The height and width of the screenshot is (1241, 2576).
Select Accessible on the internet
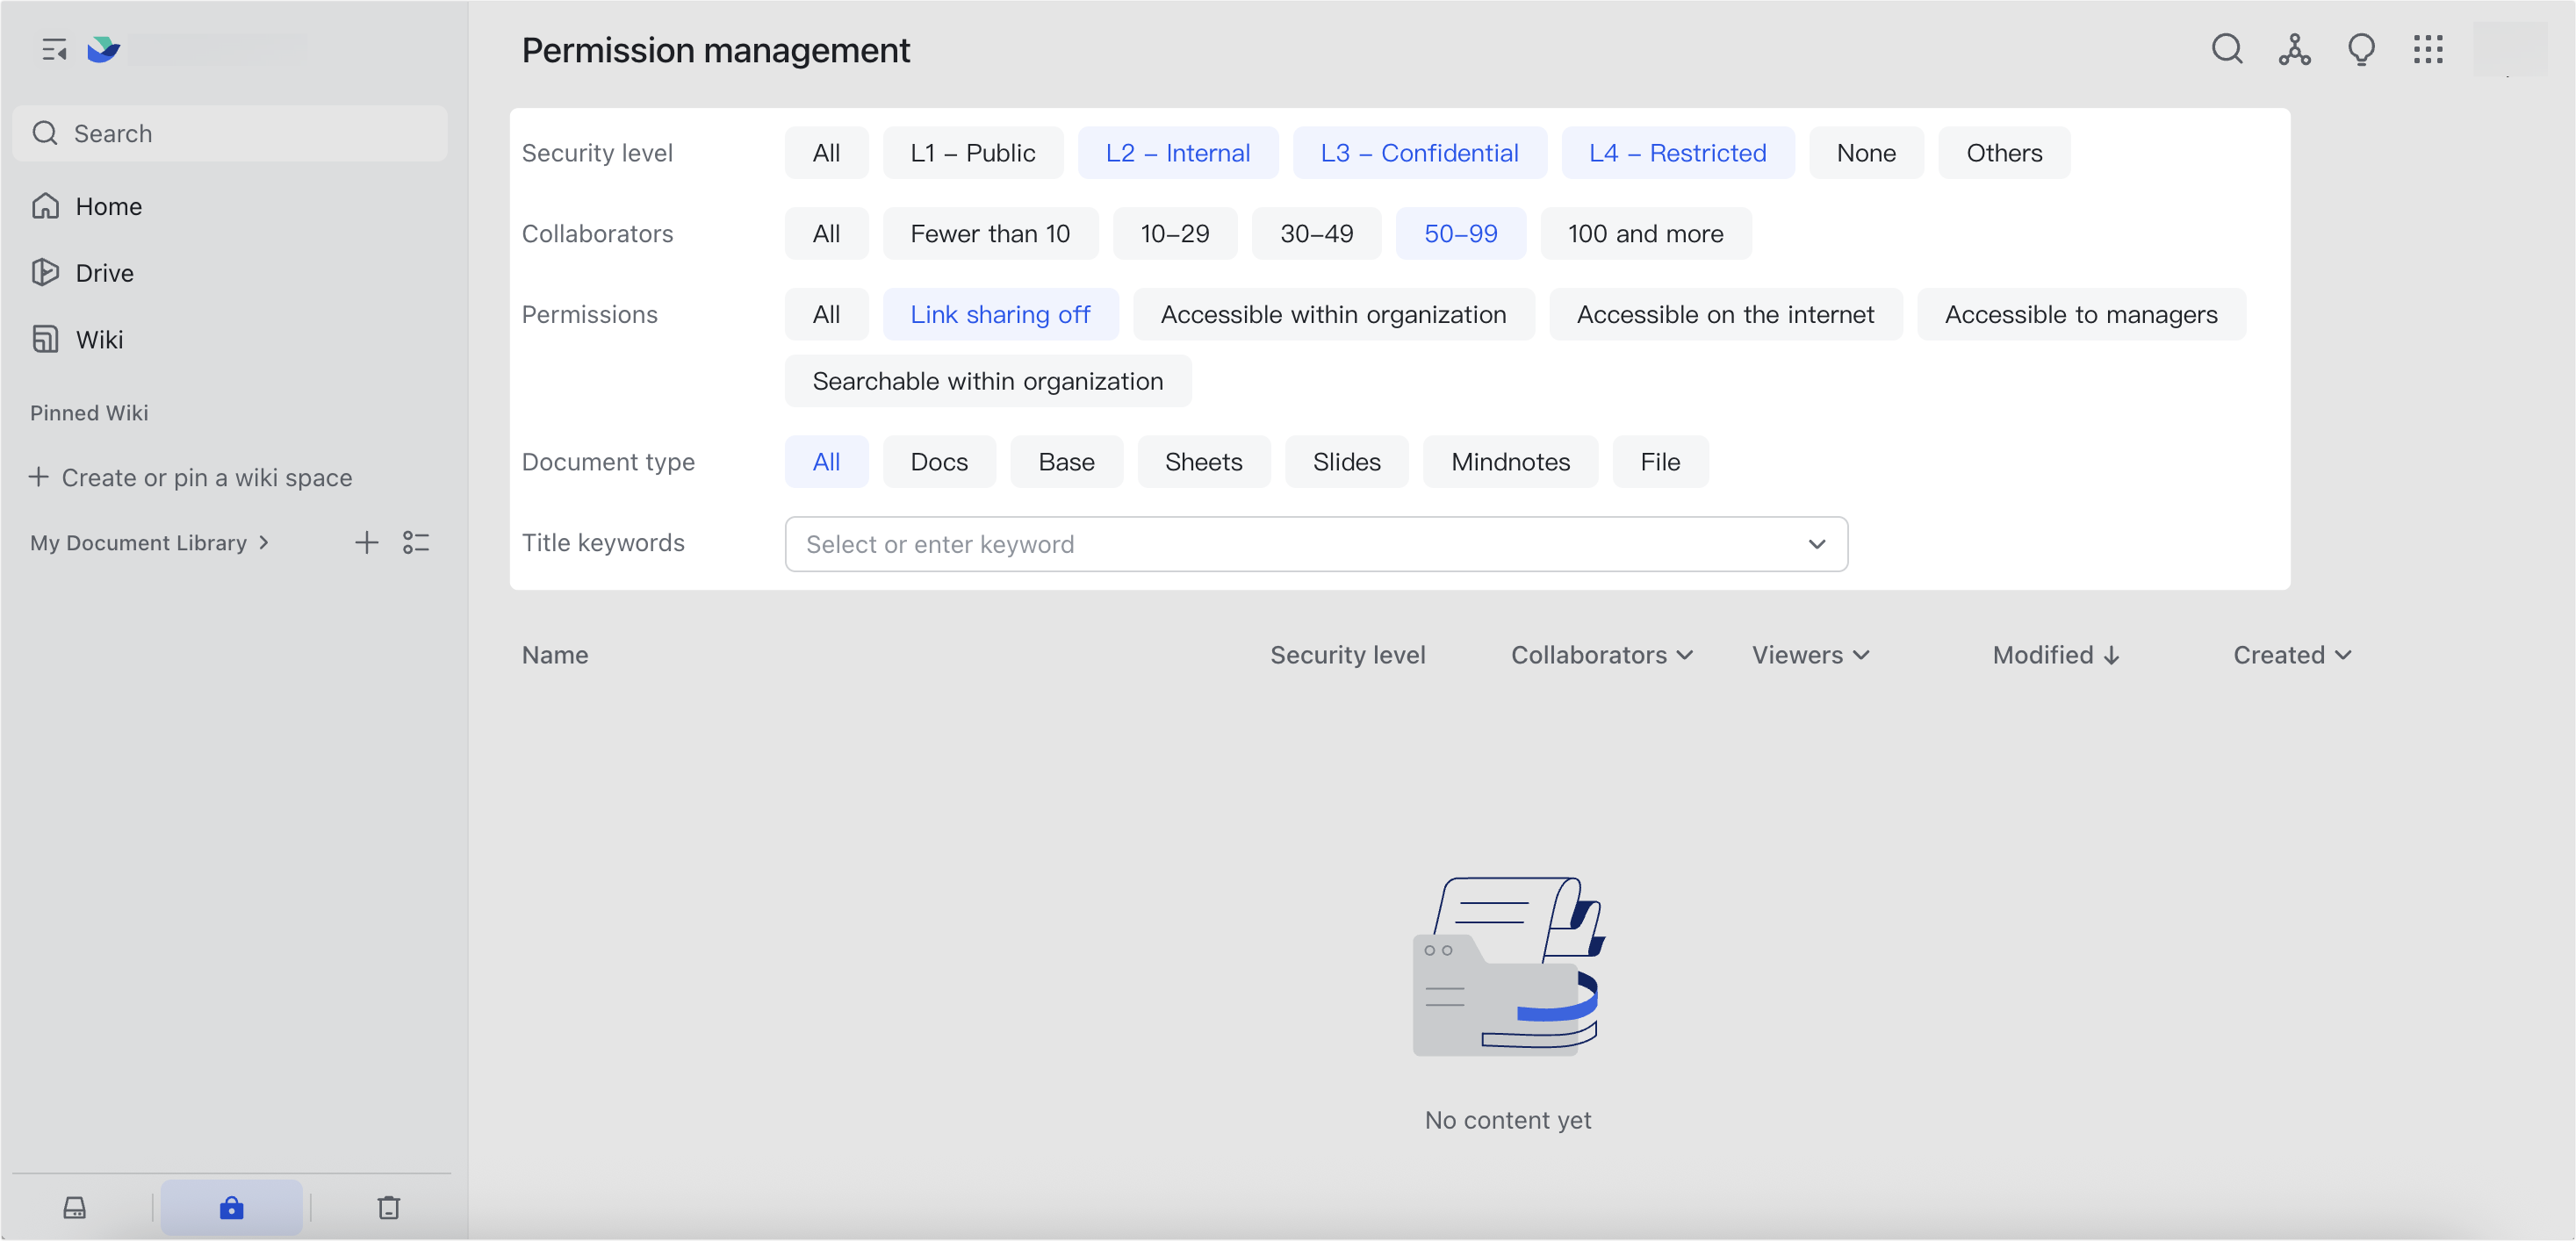[1725, 314]
